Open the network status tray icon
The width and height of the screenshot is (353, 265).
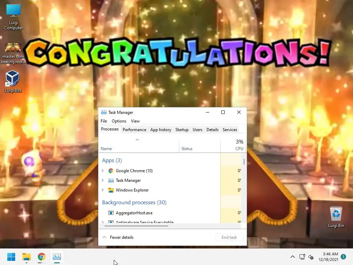click(302, 257)
